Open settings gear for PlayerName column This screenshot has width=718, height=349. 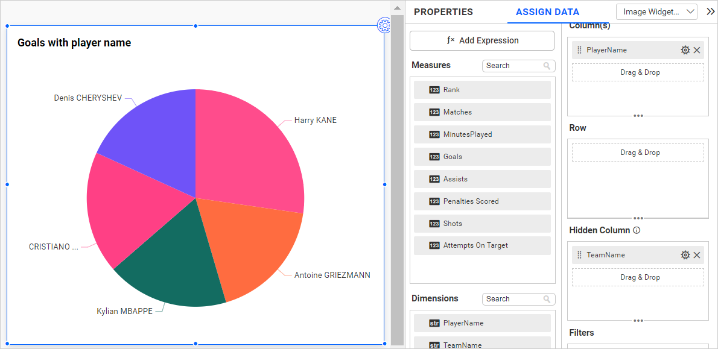(x=685, y=50)
